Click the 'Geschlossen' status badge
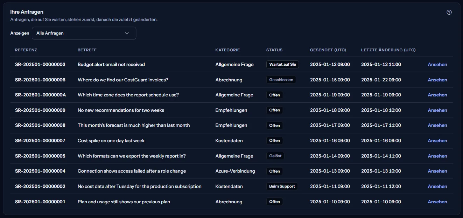The height and width of the screenshot is (218, 463). click(x=281, y=80)
